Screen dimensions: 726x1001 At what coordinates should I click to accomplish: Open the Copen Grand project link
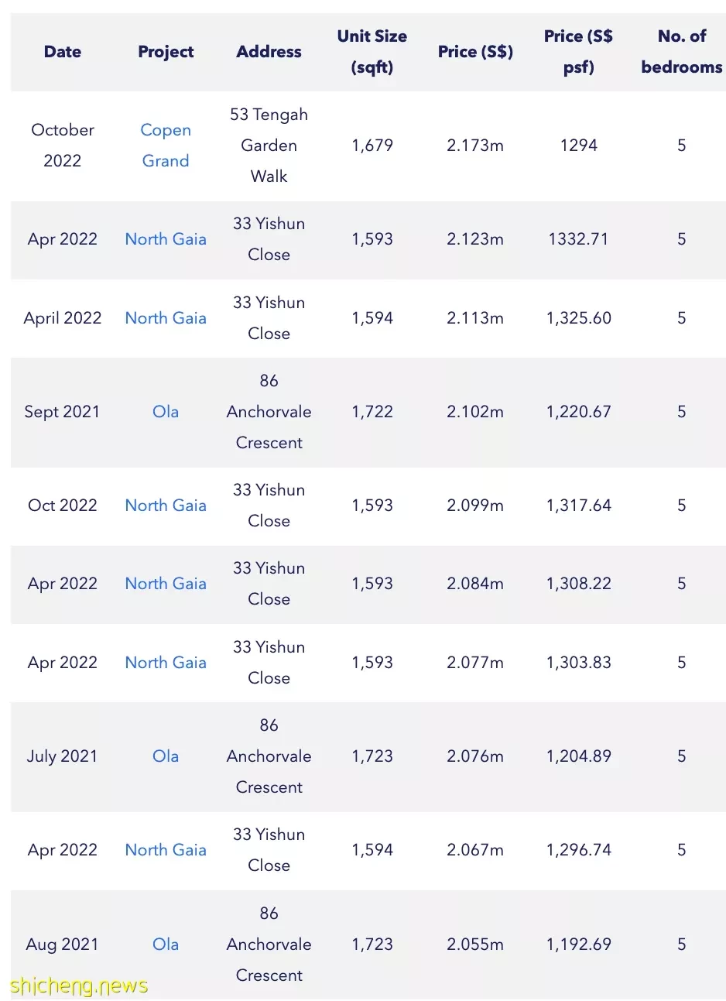tap(166, 146)
